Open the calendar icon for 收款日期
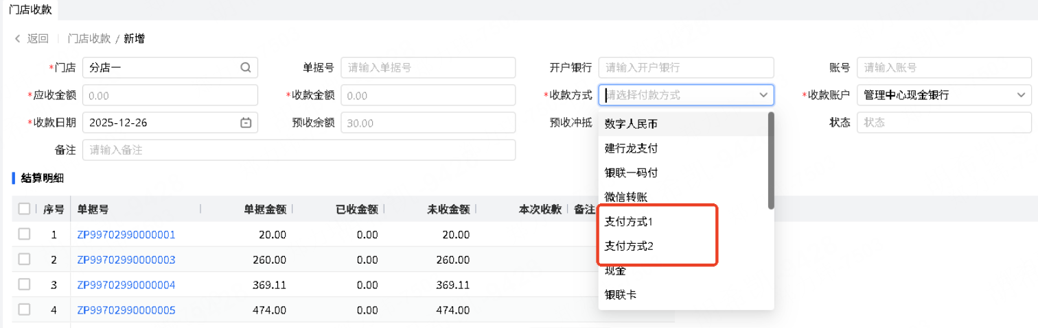The width and height of the screenshot is (1038, 328). 246,123
